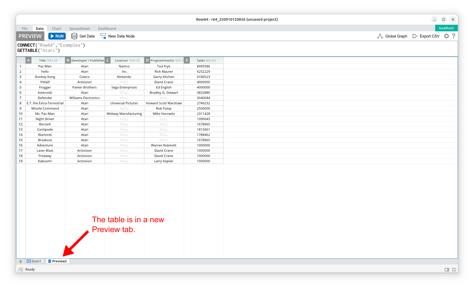Toggle fullscreen collapse icon in status bar
The image size is (474, 290).
454,269
